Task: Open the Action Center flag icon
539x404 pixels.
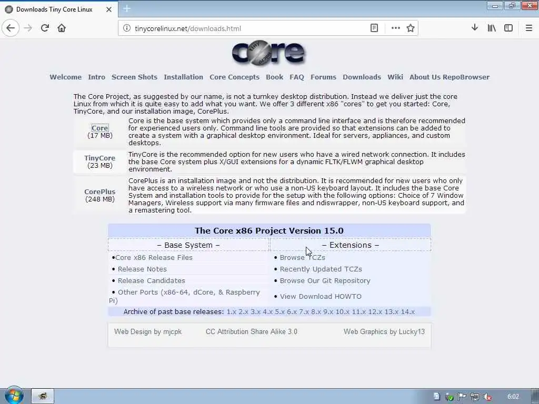Action: tap(462, 397)
